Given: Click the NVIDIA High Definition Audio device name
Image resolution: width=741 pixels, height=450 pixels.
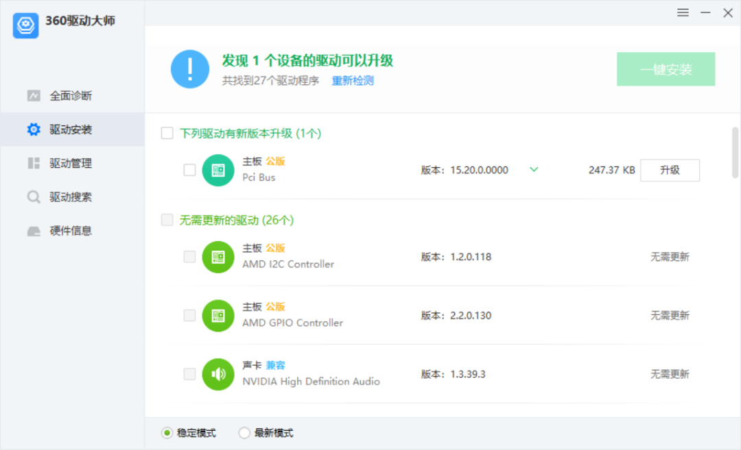Looking at the screenshot, I should coord(311,381).
